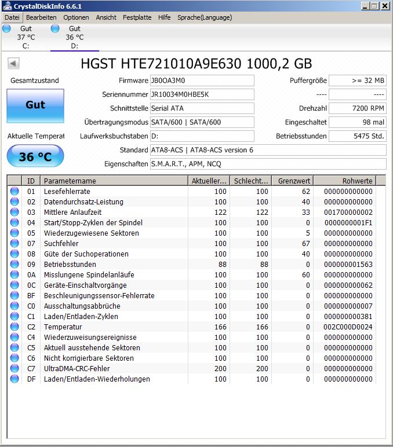The height and width of the screenshot is (447, 393).
Task: Open the Datei menu
Action: (12, 17)
